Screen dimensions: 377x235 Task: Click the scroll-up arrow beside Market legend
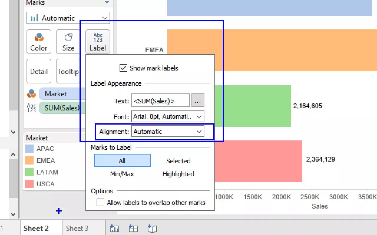pos(13,154)
